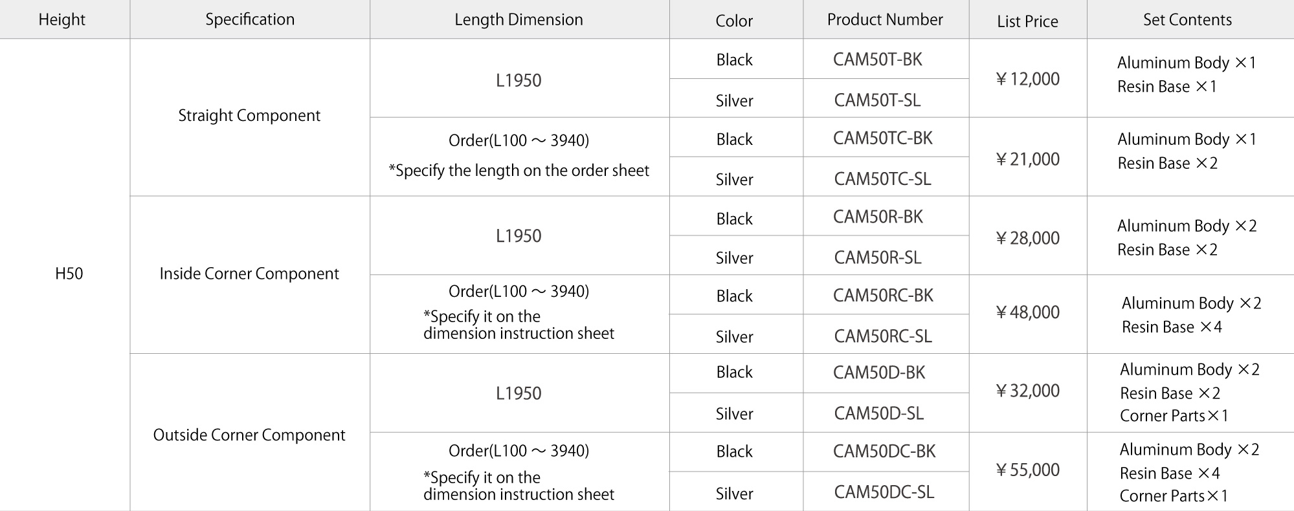Click the Length Dimension header cell
This screenshot has height=511, width=1294.
(519, 19)
